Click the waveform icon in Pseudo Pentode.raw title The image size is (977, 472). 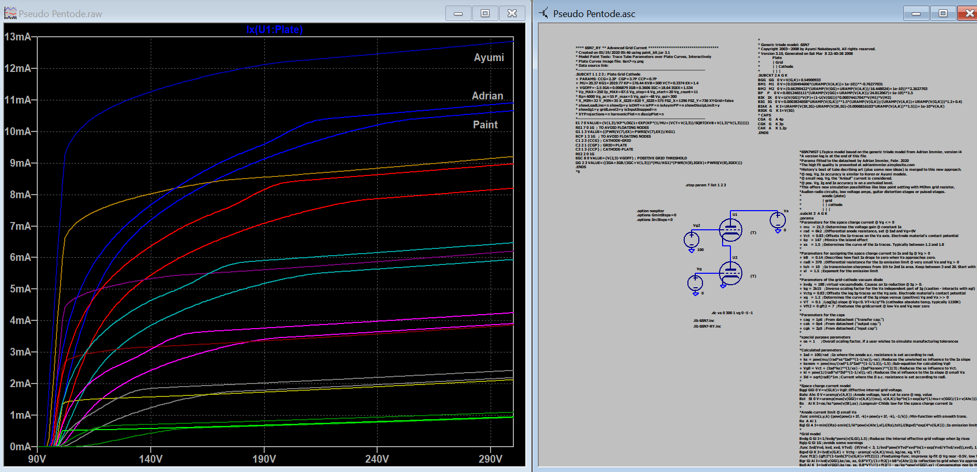click(10, 13)
